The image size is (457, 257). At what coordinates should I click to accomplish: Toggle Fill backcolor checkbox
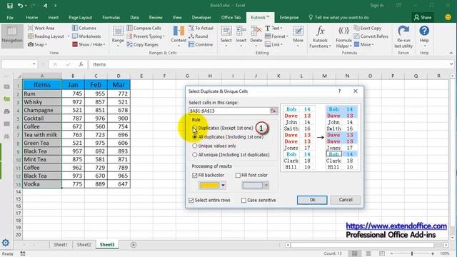(x=195, y=175)
